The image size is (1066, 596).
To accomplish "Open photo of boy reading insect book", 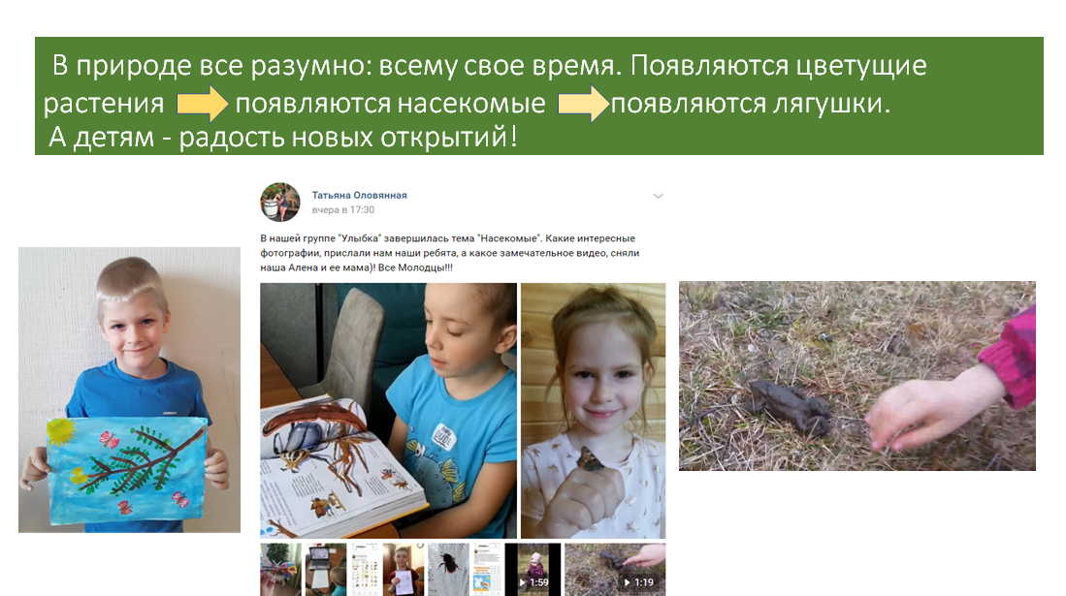I will [x=388, y=411].
